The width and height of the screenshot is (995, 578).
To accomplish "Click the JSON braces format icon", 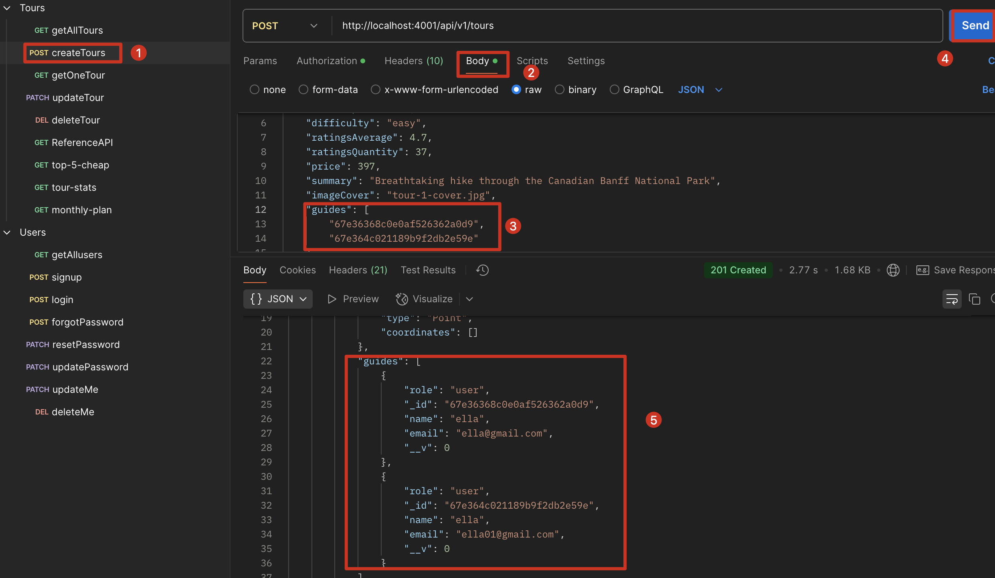I will 256,299.
